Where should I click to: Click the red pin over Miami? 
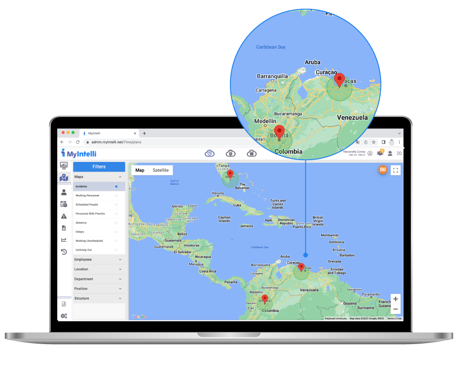(230, 174)
